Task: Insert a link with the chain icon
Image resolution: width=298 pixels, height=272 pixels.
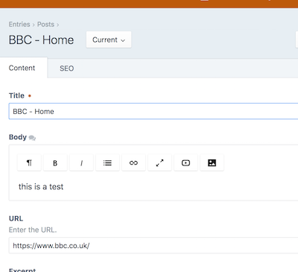Action: pos(133,162)
